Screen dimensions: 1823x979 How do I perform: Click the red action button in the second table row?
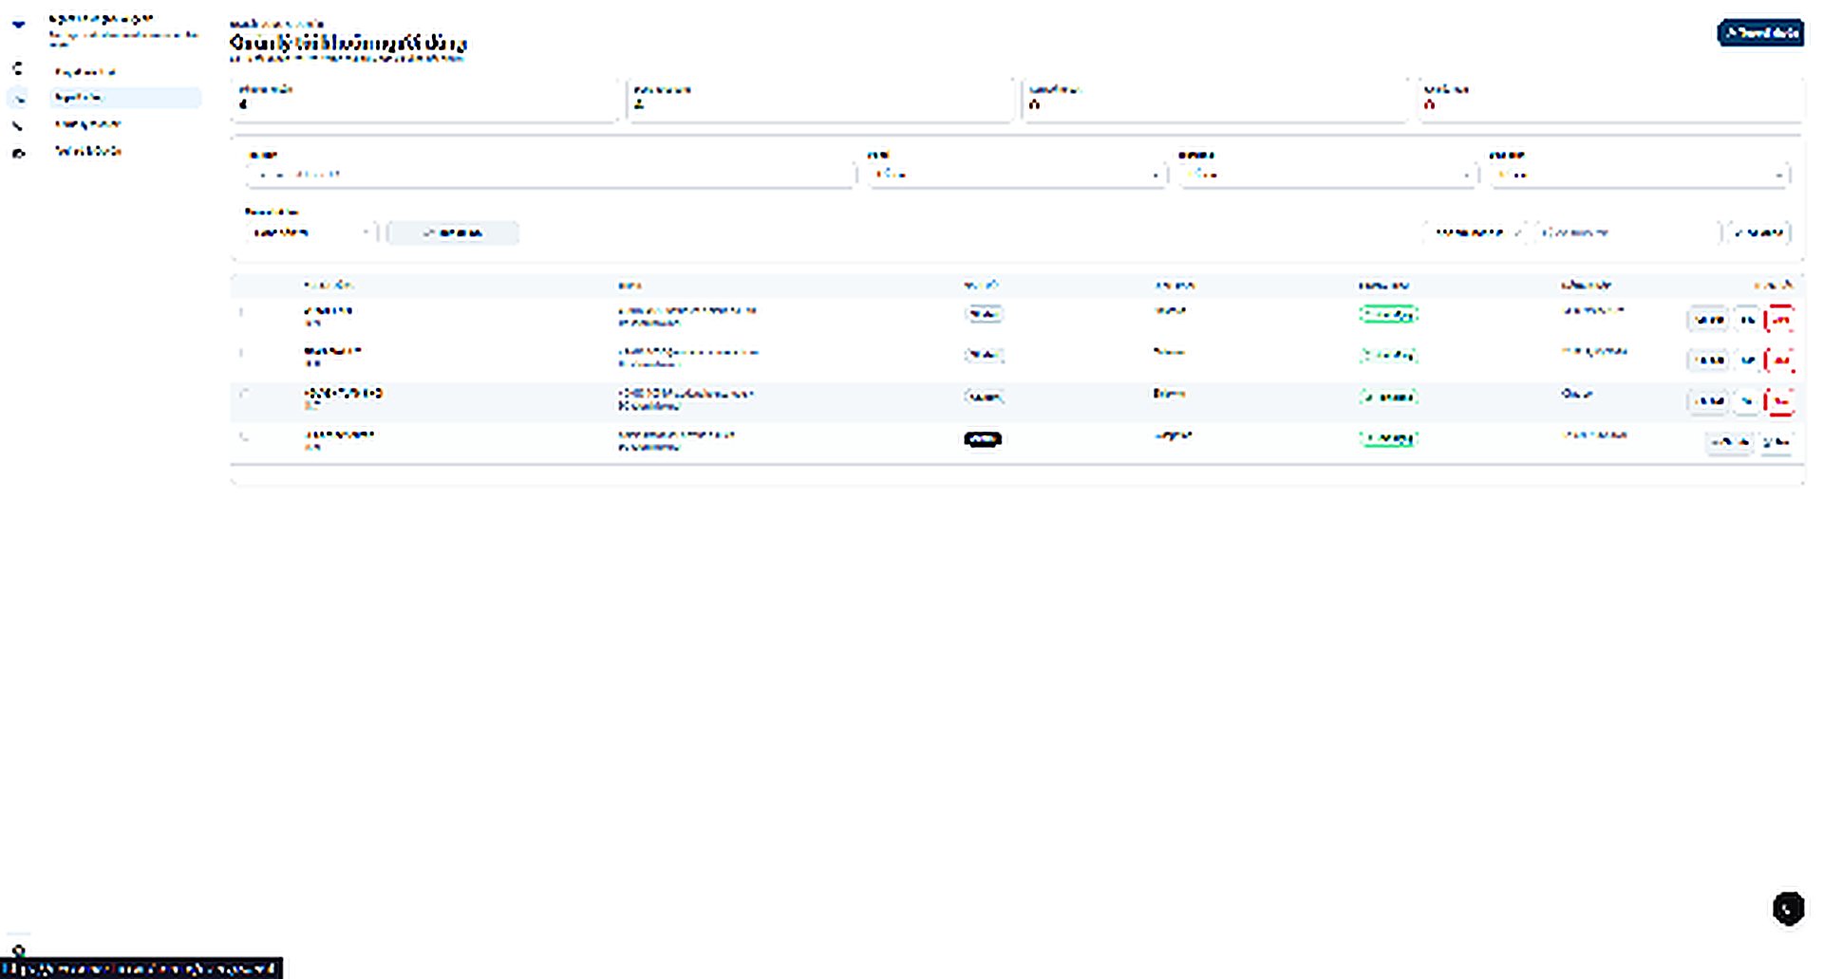[x=1779, y=360]
